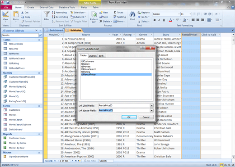Click Cancel in Insert Subdatasheet dialog
Screen dimensions: 235x167
pyautogui.click(x=146, y=117)
